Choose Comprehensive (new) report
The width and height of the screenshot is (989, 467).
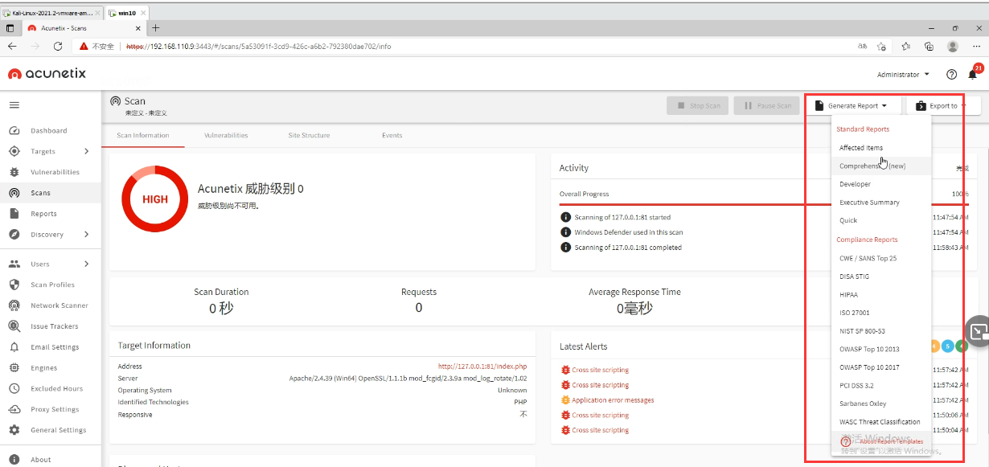(x=880, y=166)
